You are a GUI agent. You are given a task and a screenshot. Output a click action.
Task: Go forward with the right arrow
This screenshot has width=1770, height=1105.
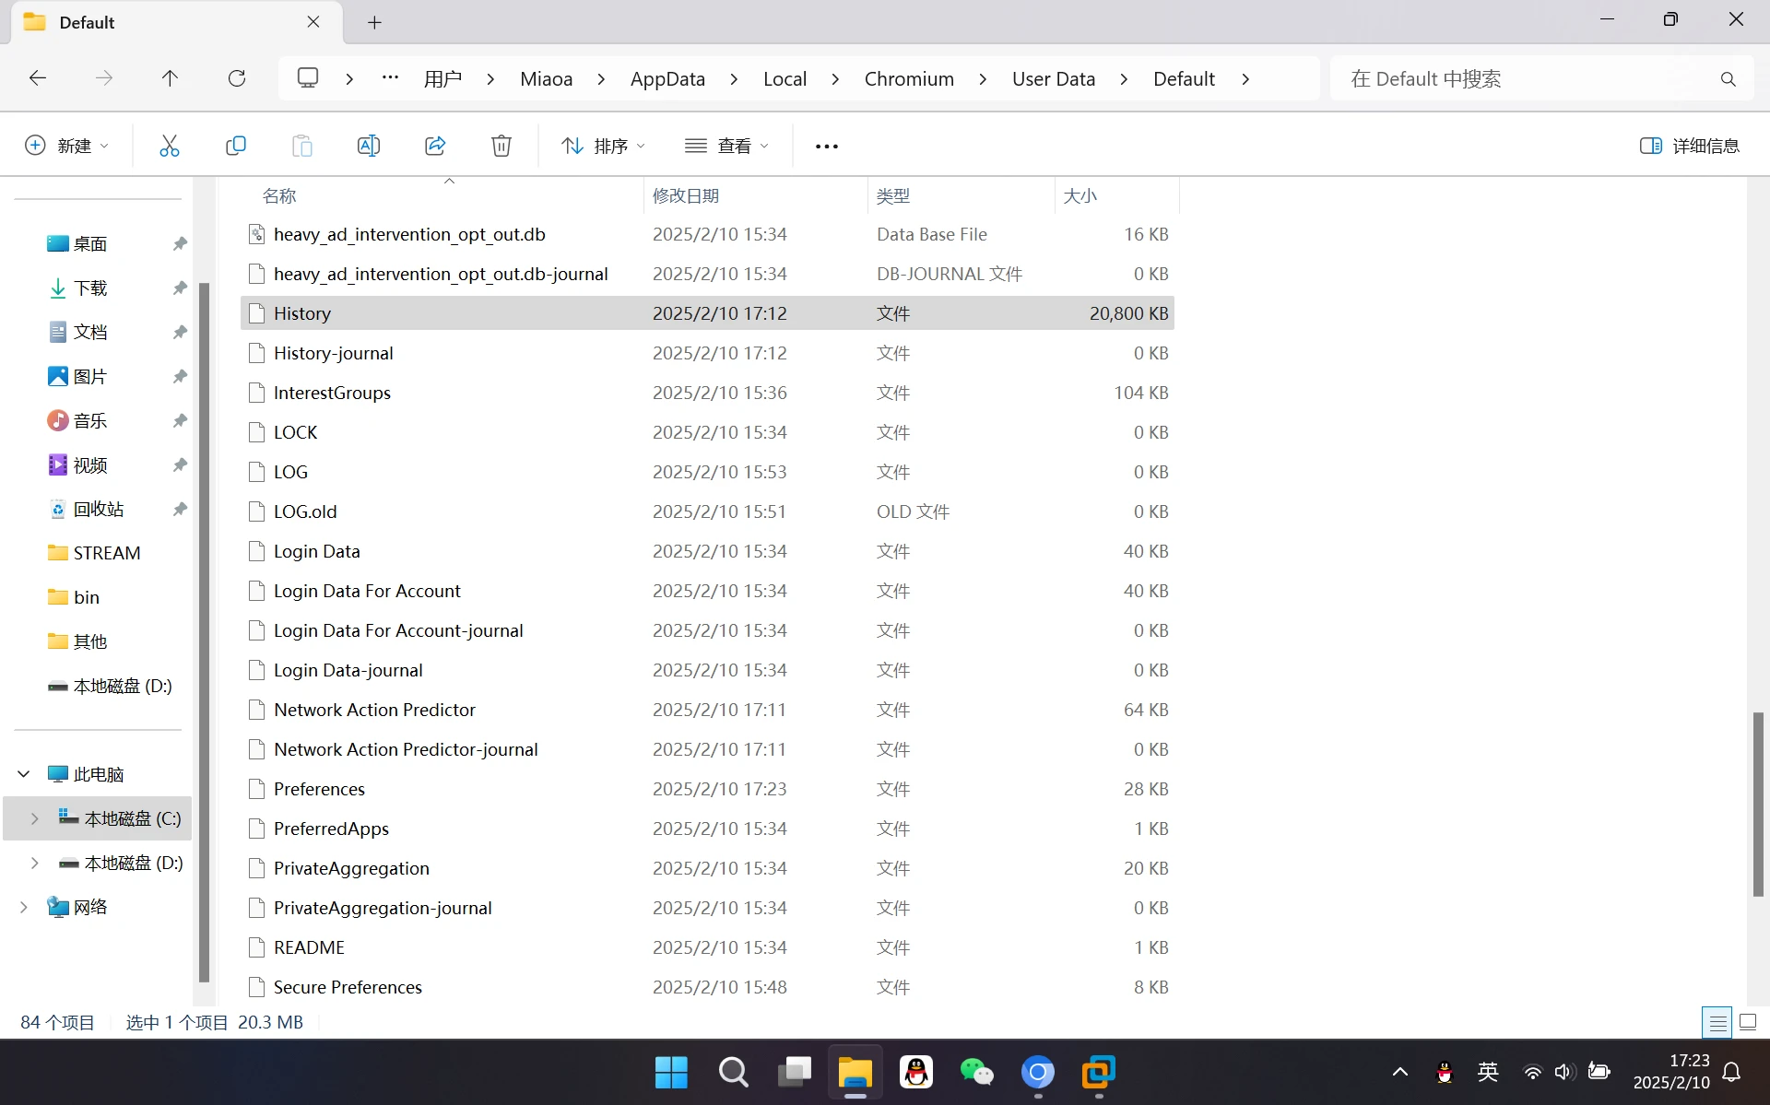point(104,78)
